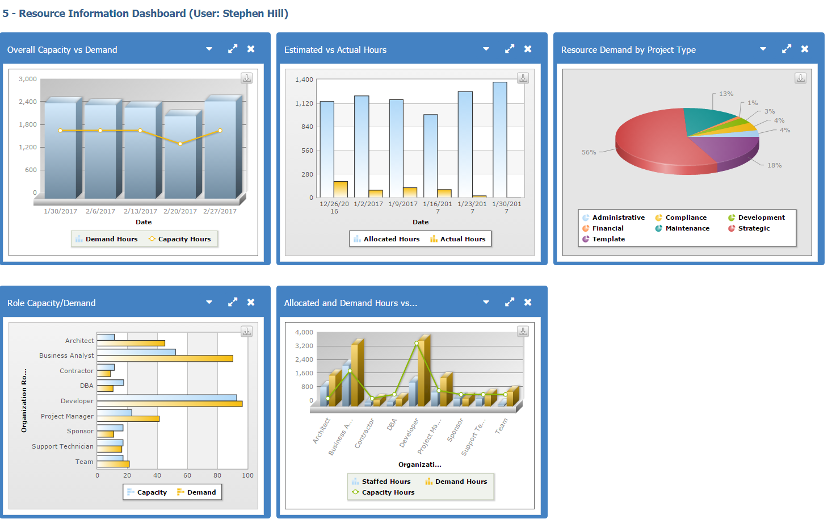Download the Resource Demand pie chart

tap(800, 78)
